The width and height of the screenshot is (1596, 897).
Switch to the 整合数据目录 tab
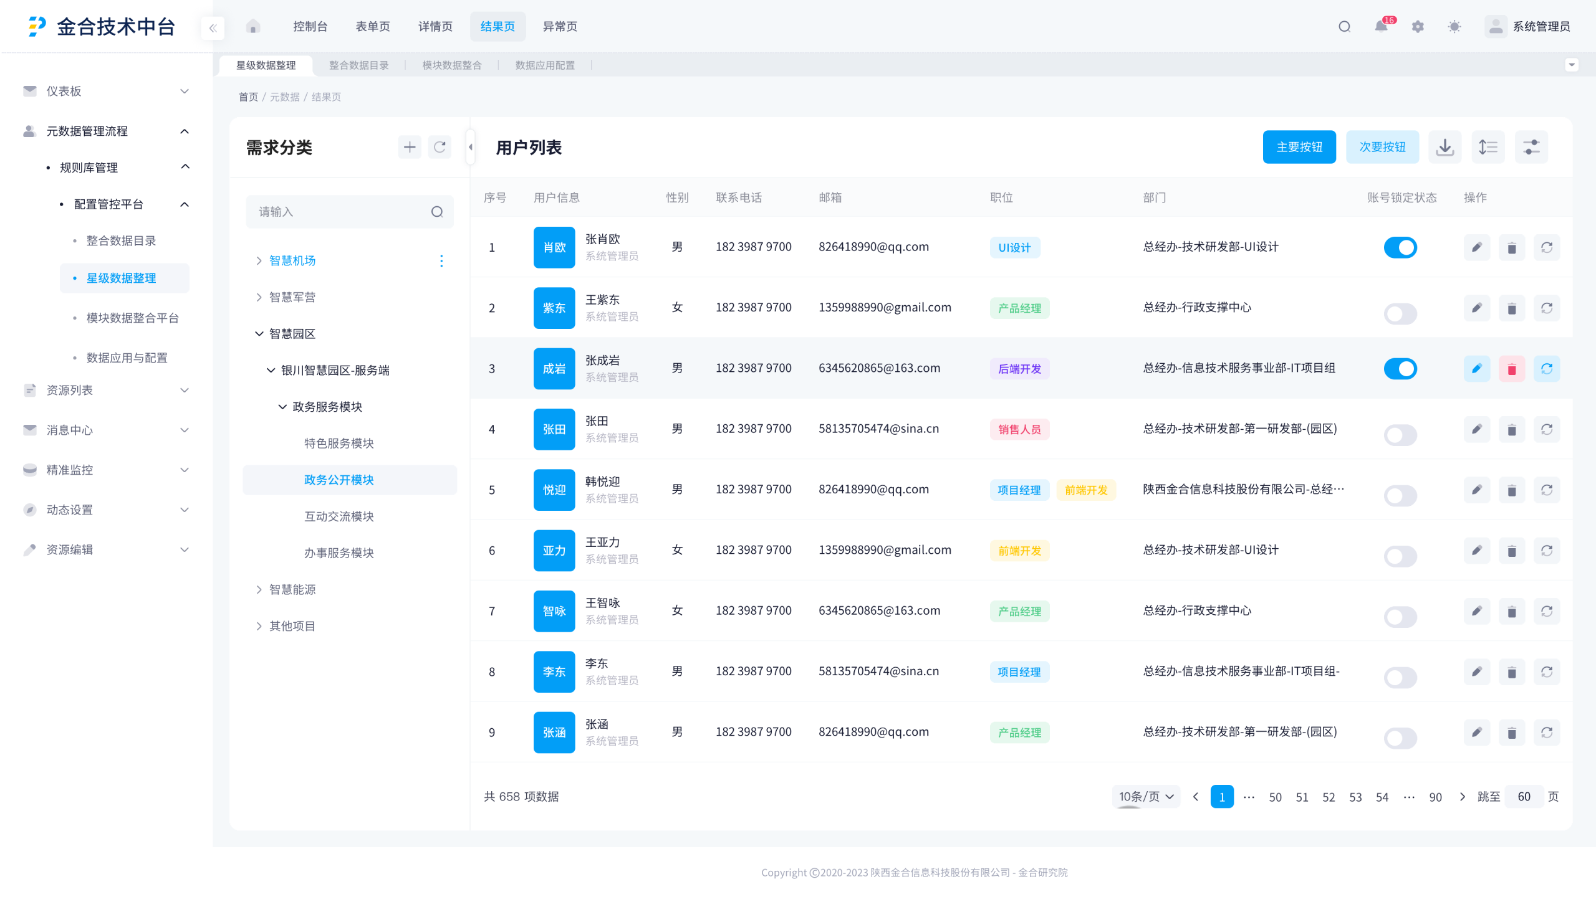point(358,65)
